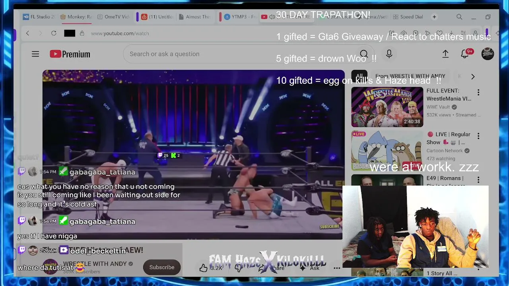Reload the page with the refresh icon

click(54, 33)
